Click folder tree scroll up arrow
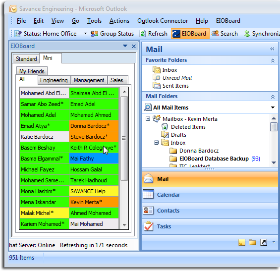The width and height of the screenshot is (280, 271). tap(274, 118)
